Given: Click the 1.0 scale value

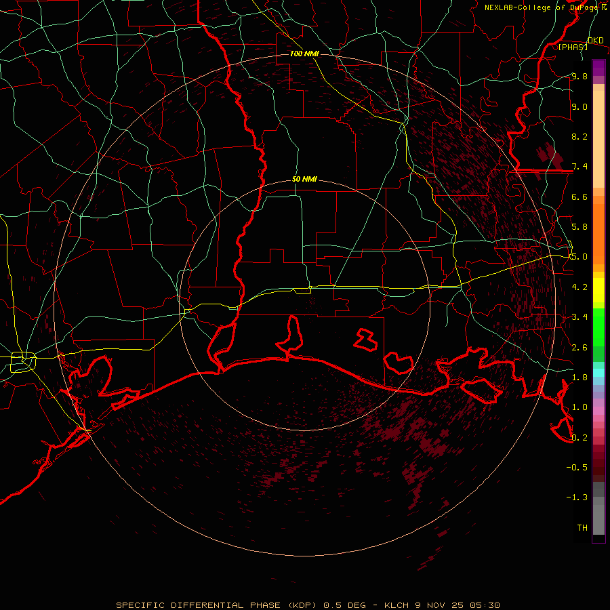Looking at the screenshot, I should pos(579,407).
